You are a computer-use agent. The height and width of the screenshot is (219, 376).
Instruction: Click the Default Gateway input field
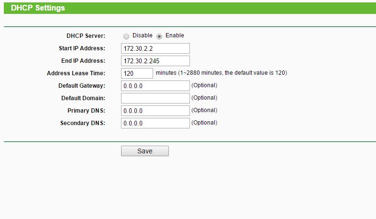click(155, 86)
